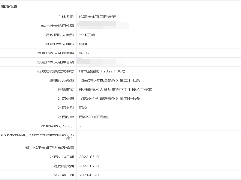Screen dimensions: 241x180
Task: Select the decision date 2022-06-01
Action: point(90,157)
